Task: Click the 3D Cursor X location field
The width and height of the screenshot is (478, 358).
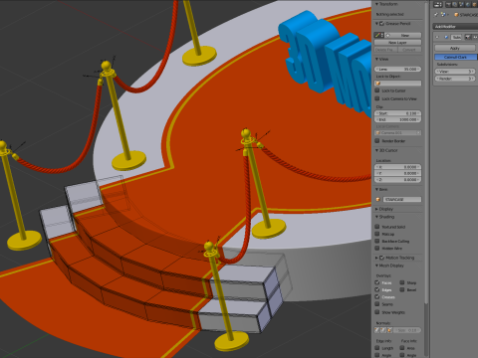Action: (397, 167)
